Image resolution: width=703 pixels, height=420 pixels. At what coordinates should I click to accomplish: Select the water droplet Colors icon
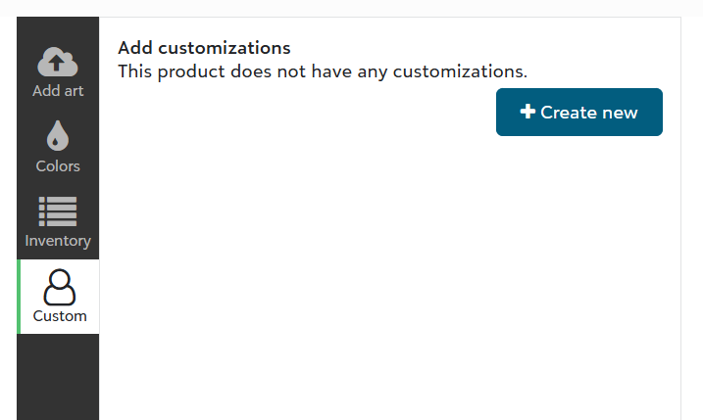(58, 136)
